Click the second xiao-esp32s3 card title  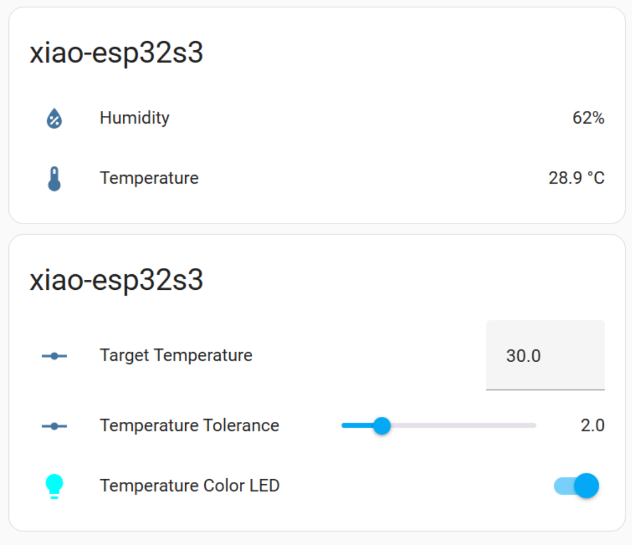tap(117, 280)
